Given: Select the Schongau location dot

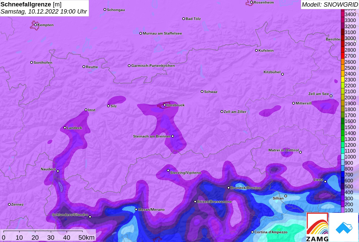Looking at the screenshot, I should click(105, 9).
